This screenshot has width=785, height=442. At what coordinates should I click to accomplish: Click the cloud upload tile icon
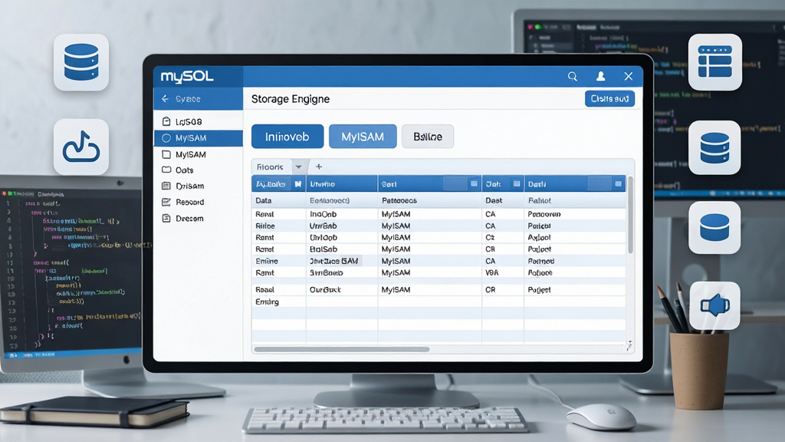click(81, 147)
